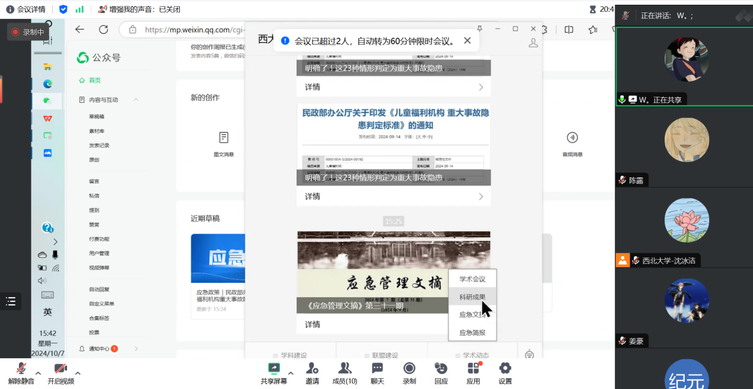The image size is (753, 389).
Task: Expand share options arrow beside 共享屏幕
Action: tap(291, 374)
